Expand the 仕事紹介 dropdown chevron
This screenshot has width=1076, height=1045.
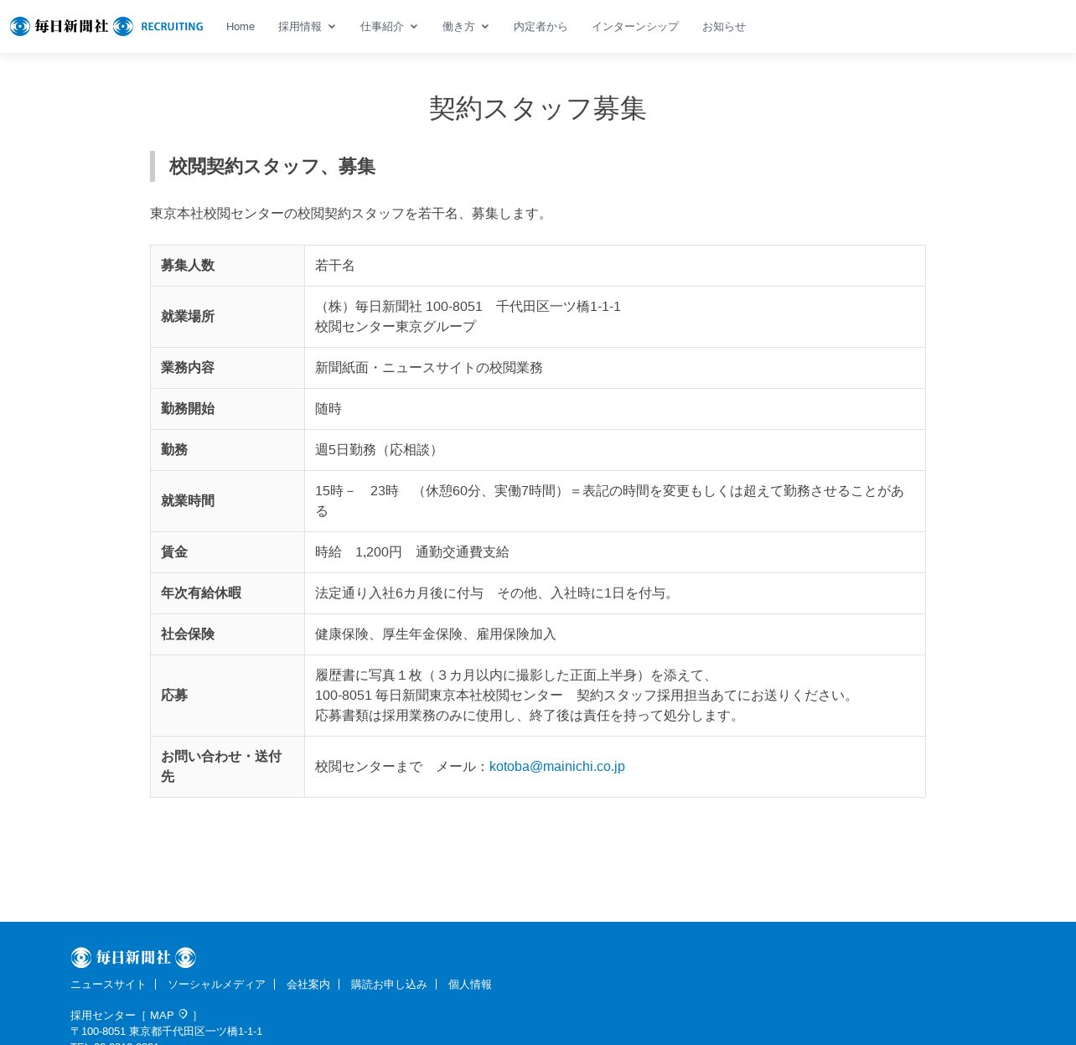point(414,27)
